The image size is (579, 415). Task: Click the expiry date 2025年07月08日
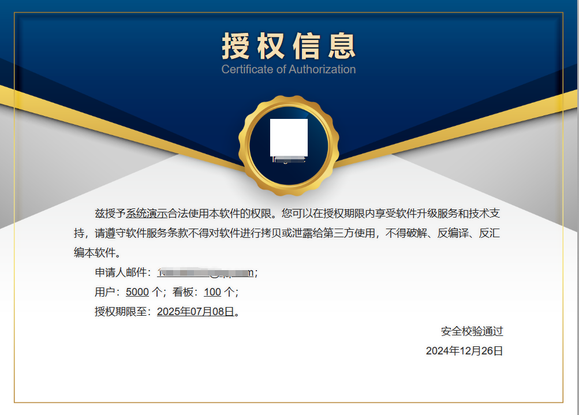point(196,312)
